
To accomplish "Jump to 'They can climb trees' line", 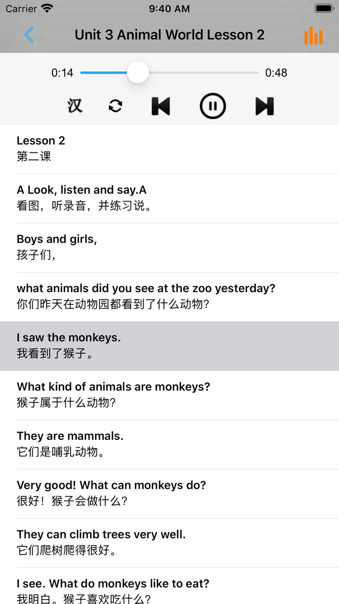I will (x=169, y=542).
